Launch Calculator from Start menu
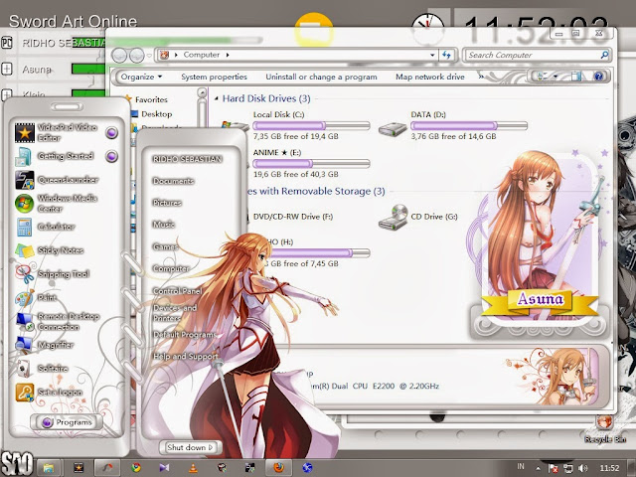 click(x=46, y=227)
